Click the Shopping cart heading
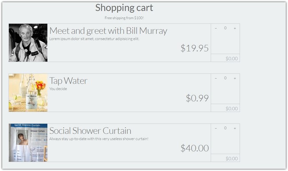 point(124,8)
